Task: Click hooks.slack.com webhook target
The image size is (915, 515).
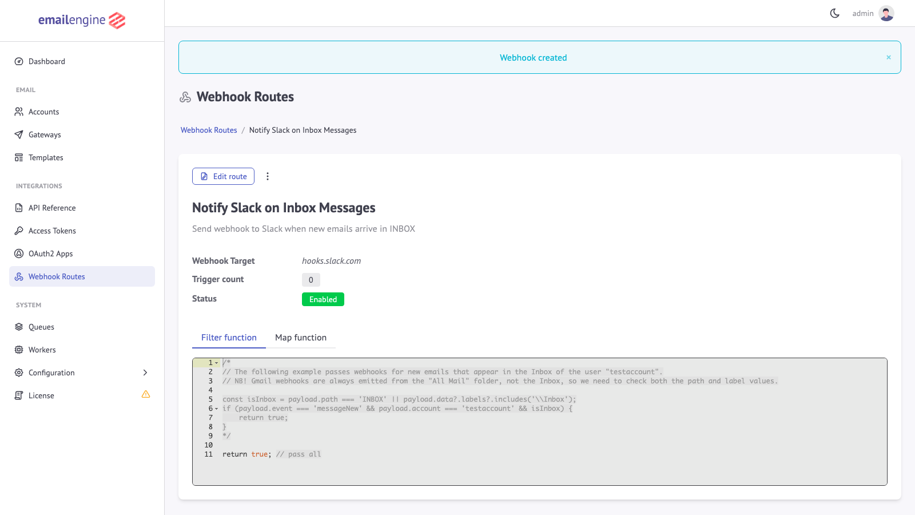Action: click(332, 261)
